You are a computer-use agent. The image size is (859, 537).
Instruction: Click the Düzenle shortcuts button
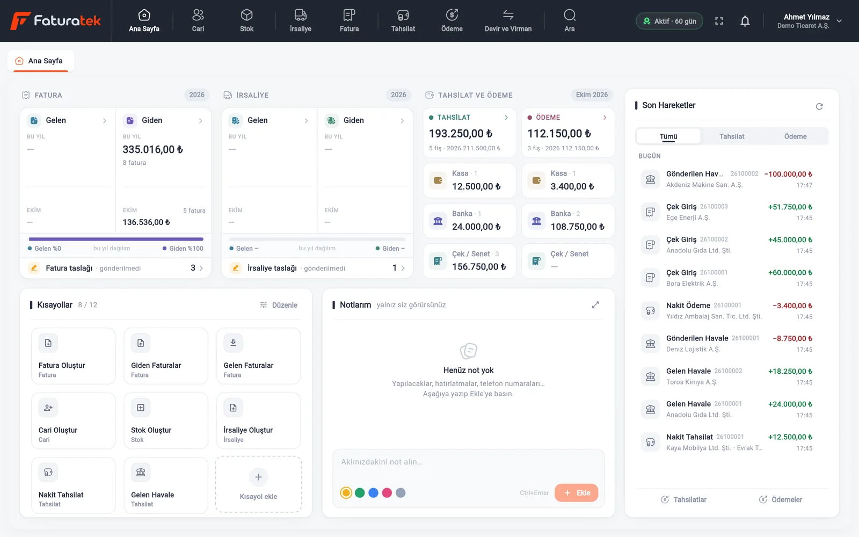(279, 305)
